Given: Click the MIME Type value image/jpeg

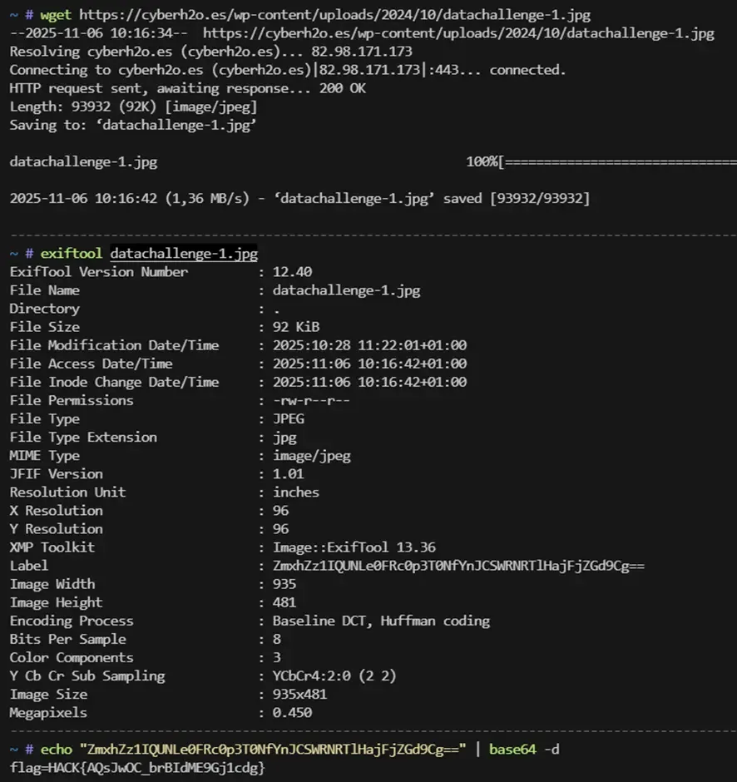Looking at the screenshot, I should (311, 455).
